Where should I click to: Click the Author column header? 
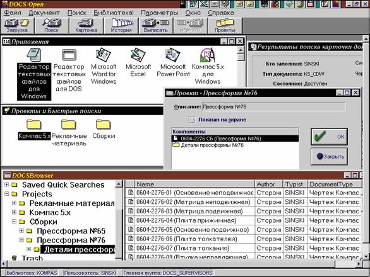point(268,184)
